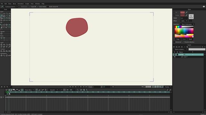Click the Delete Layer trash icon
The width and height of the screenshot is (206, 115).
point(182,47)
